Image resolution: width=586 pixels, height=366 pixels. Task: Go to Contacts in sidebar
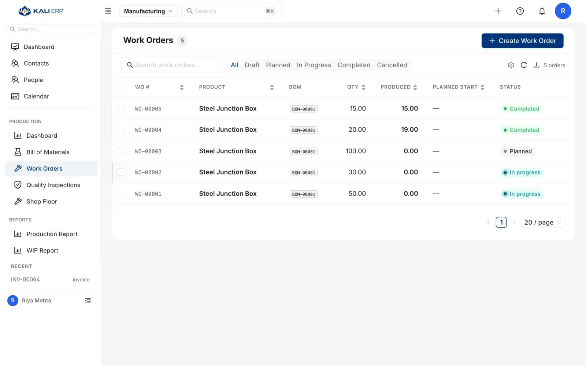(51, 63)
